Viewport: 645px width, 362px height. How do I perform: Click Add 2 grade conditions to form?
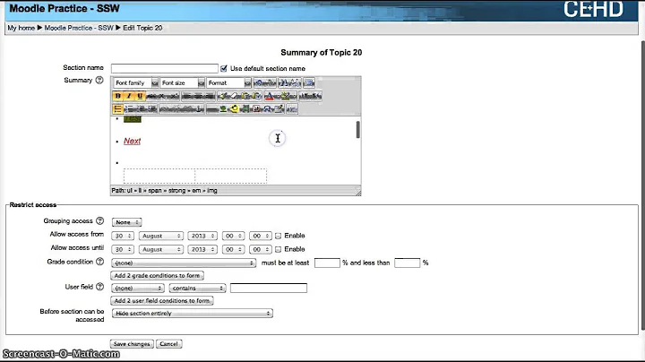tap(157, 275)
